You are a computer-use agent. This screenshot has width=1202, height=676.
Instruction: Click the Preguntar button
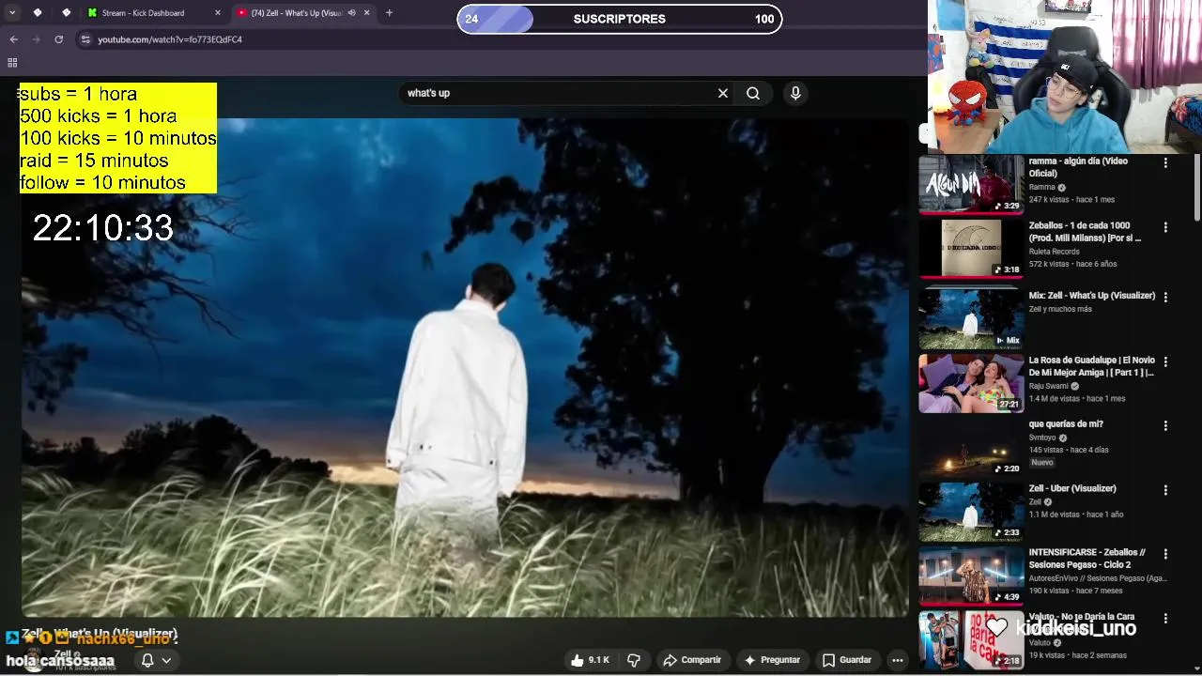coord(772,660)
